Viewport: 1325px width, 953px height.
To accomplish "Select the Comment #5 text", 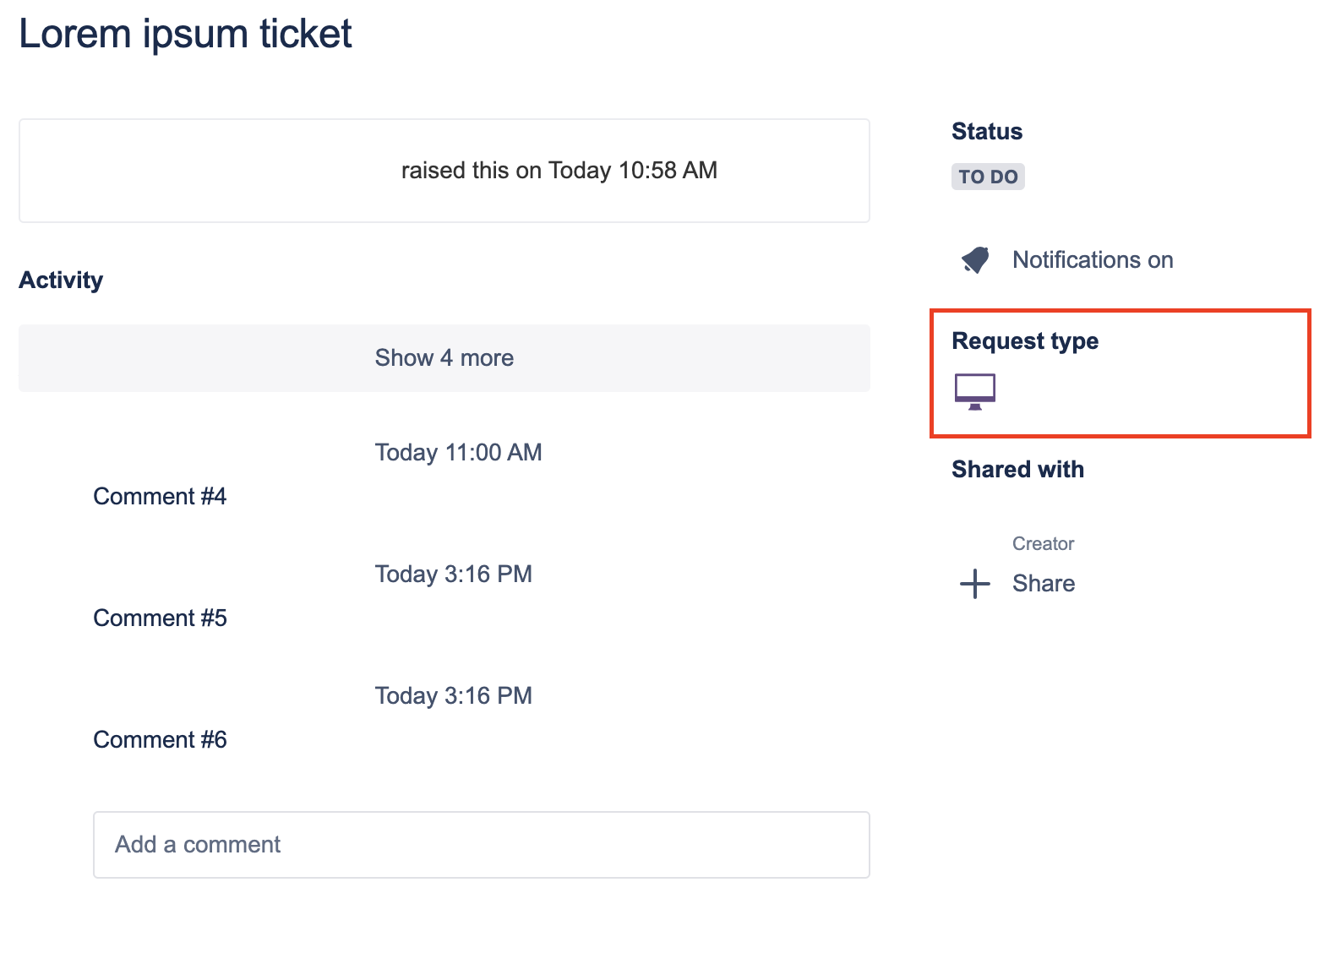I will click(160, 618).
